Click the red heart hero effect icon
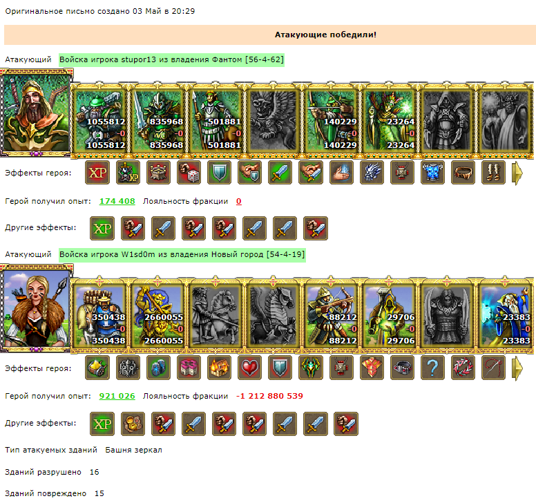Screen dimensions: 536x503 point(249,368)
